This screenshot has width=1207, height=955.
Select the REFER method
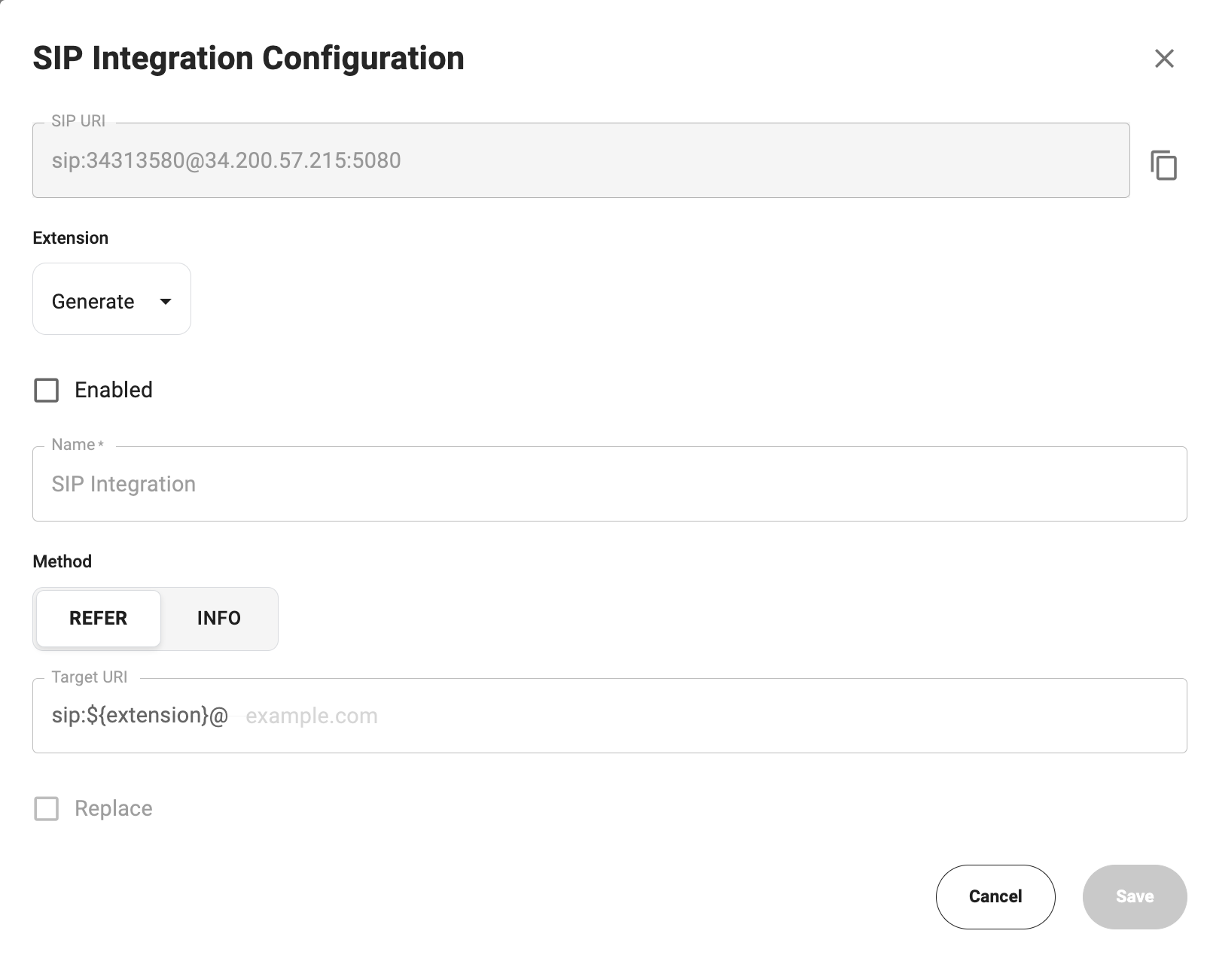pos(99,619)
